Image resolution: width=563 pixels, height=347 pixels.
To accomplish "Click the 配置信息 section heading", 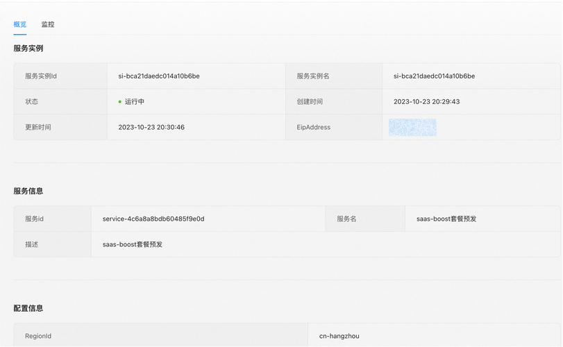I will [x=28, y=308].
